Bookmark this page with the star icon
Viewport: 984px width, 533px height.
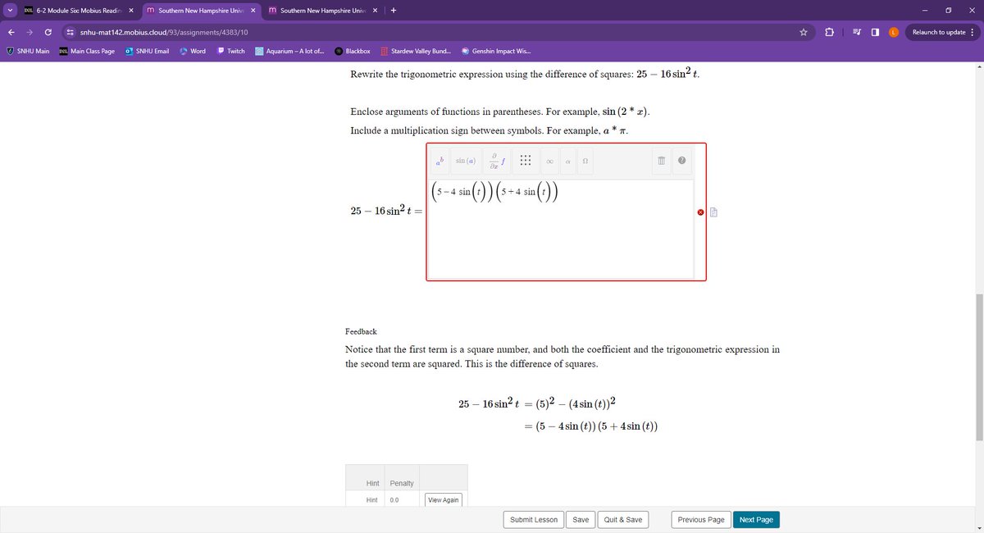coord(804,32)
